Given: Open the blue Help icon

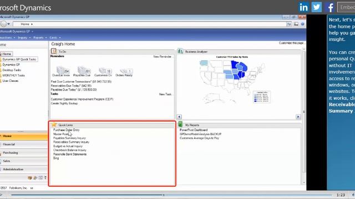Looking at the screenshot, I should tap(303, 24).
